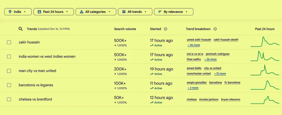The image size is (282, 115).
Task: Click Active trend arrow icon for chelsea vs brentford
Action: click(152, 103)
